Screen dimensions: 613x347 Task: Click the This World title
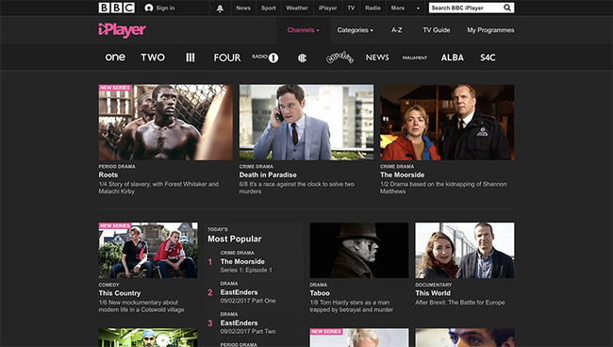(433, 293)
